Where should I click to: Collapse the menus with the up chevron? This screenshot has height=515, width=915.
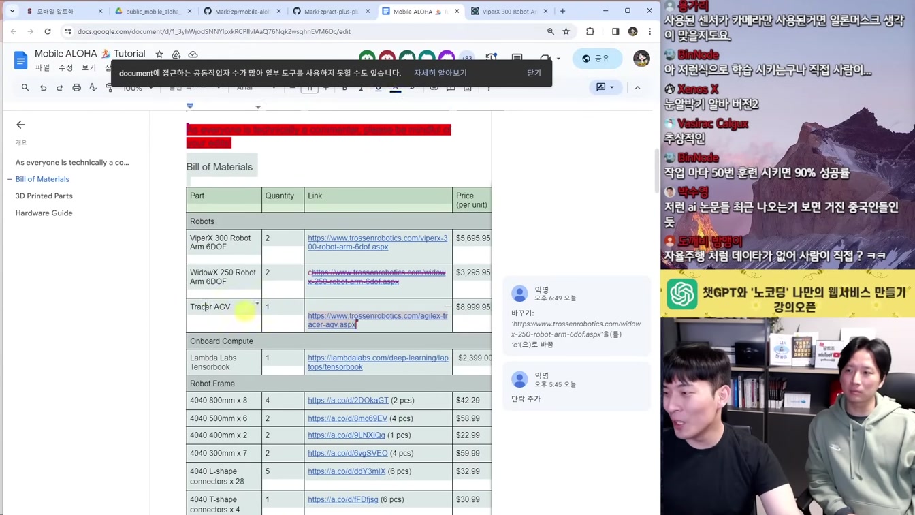pos(637,87)
